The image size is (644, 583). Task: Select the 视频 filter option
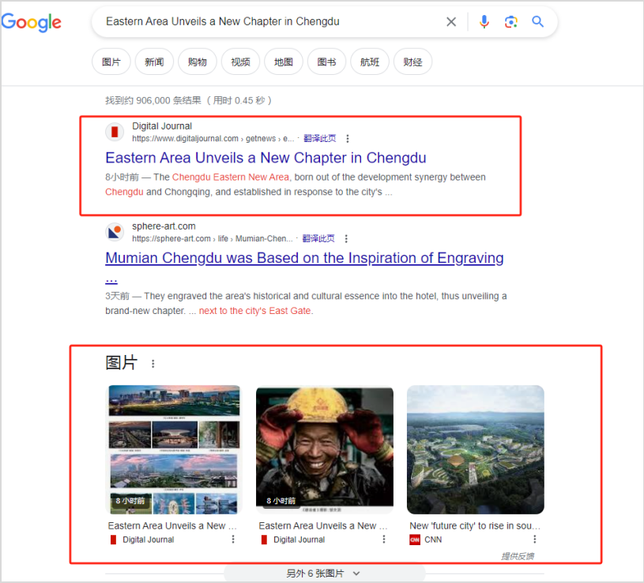pyautogui.click(x=240, y=61)
